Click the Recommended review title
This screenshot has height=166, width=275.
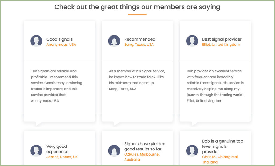tap(140, 39)
